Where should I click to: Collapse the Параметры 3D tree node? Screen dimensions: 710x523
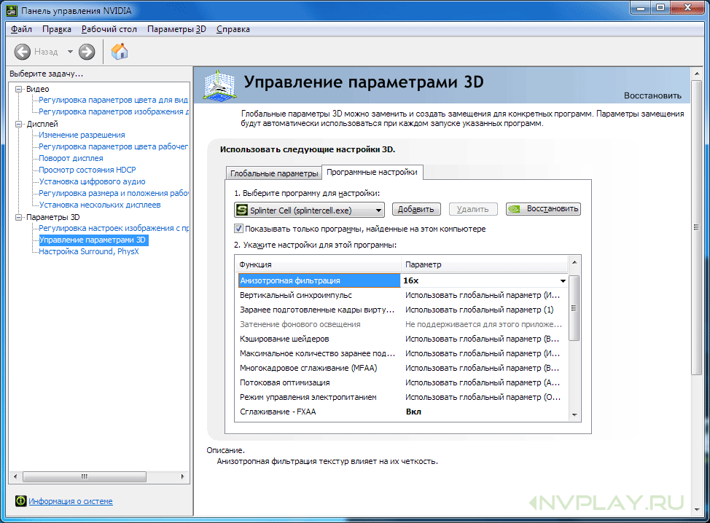click(x=18, y=217)
